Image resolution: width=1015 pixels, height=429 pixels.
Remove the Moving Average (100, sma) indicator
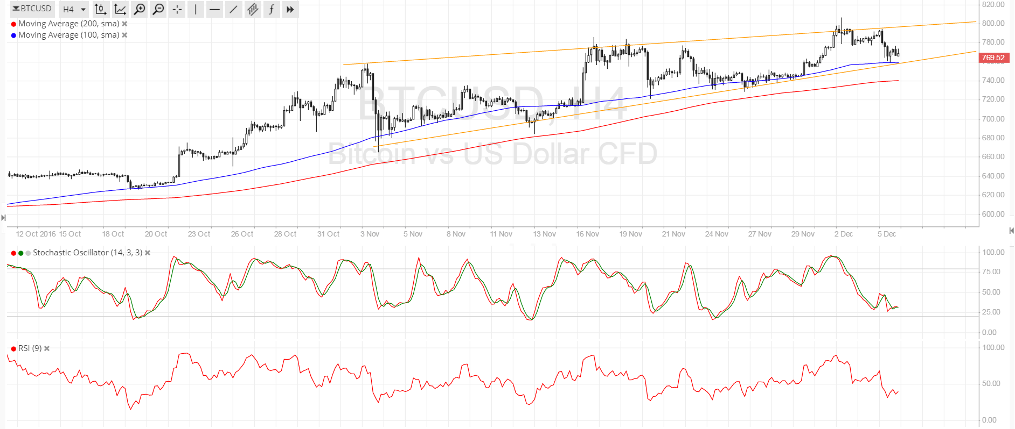tap(124, 35)
